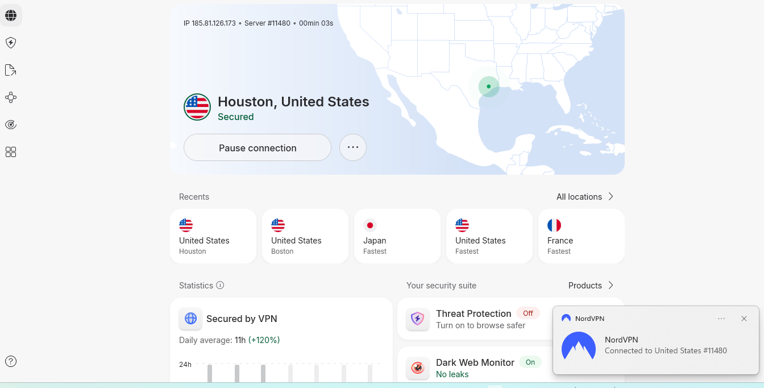
Task: Click the Threat Protection shield card icon
Action: click(418, 319)
